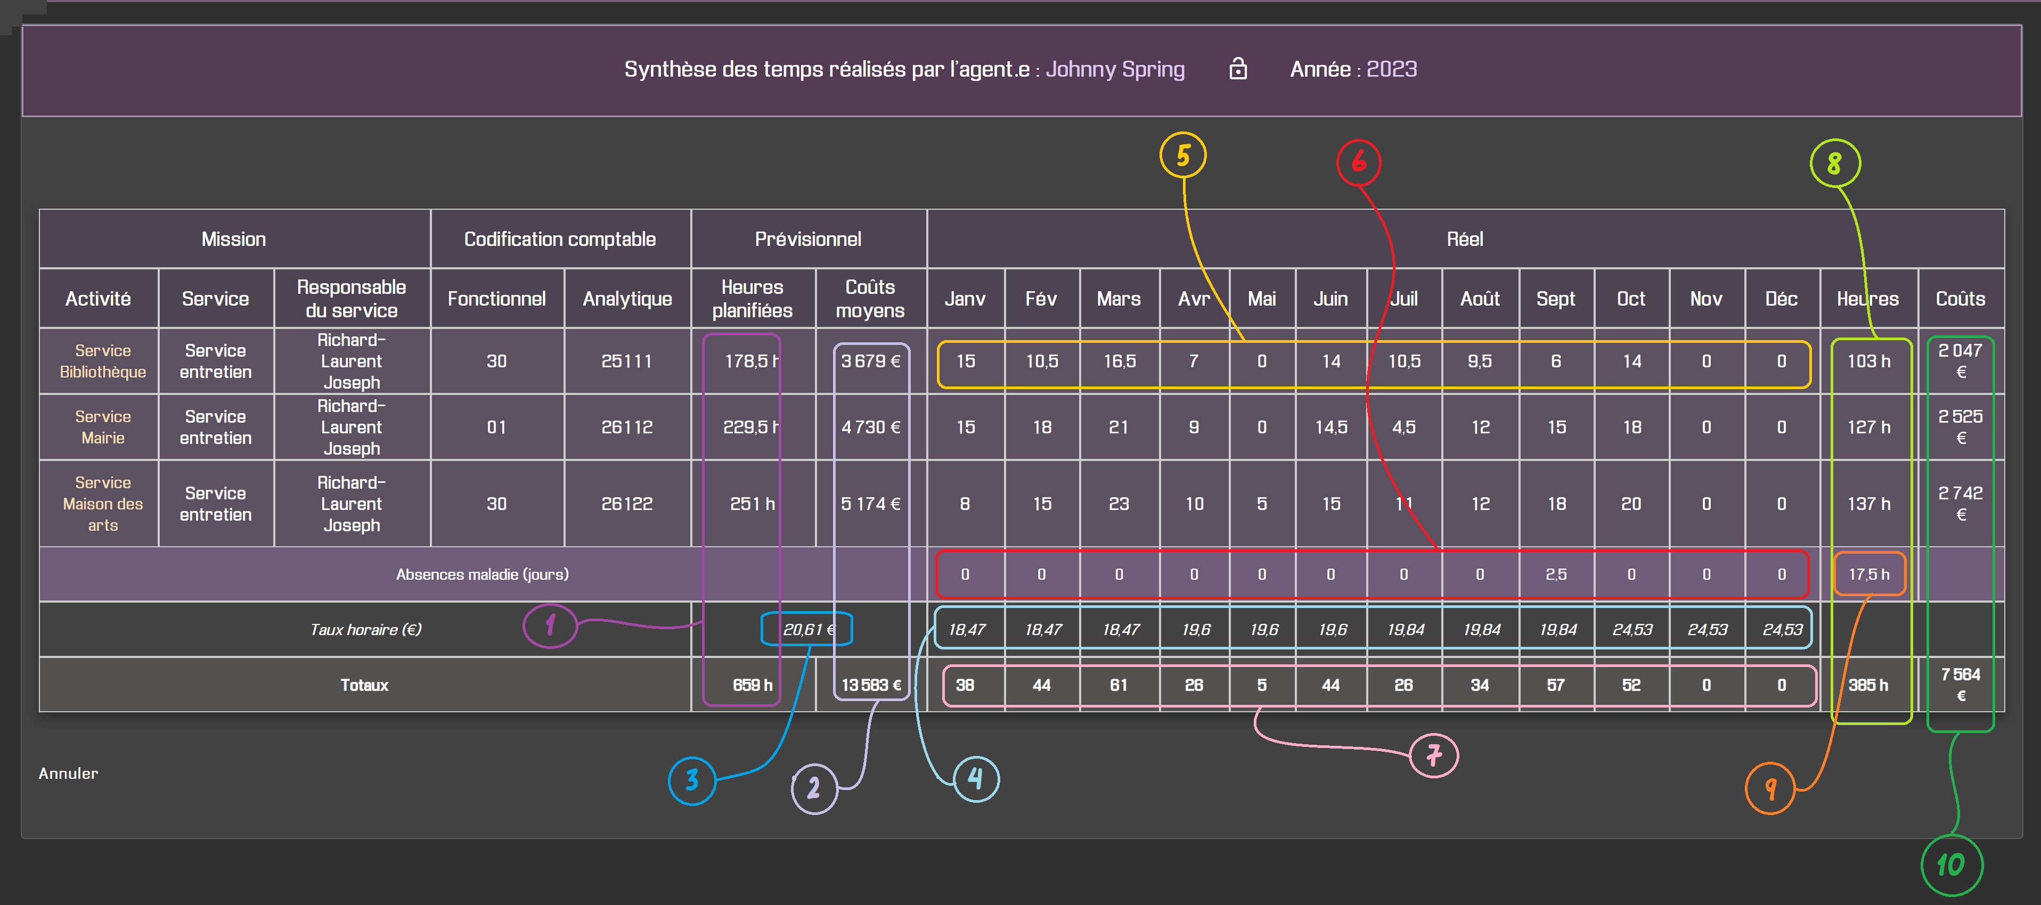The width and height of the screenshot is (2041, 905).
Task: Click the Responsable du service column header
Action: coord(352,299)
